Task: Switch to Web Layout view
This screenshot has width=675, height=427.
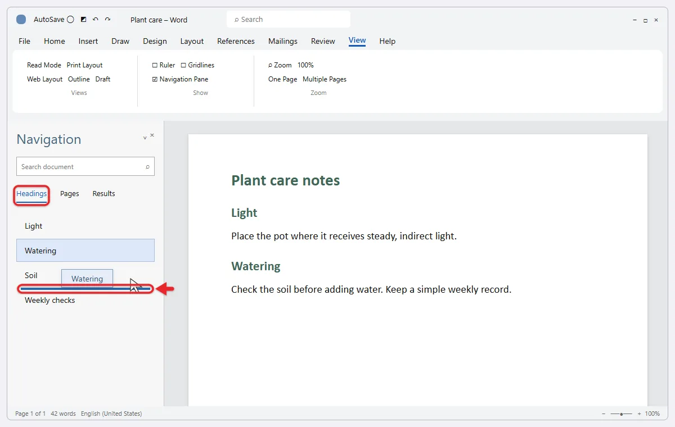Action: tap(44, 79)
